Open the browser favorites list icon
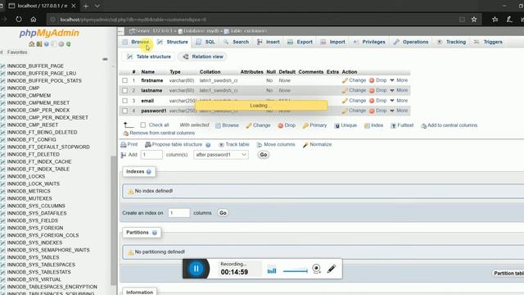The height and width of the screenshot is (295, 524). pos(495,20)
